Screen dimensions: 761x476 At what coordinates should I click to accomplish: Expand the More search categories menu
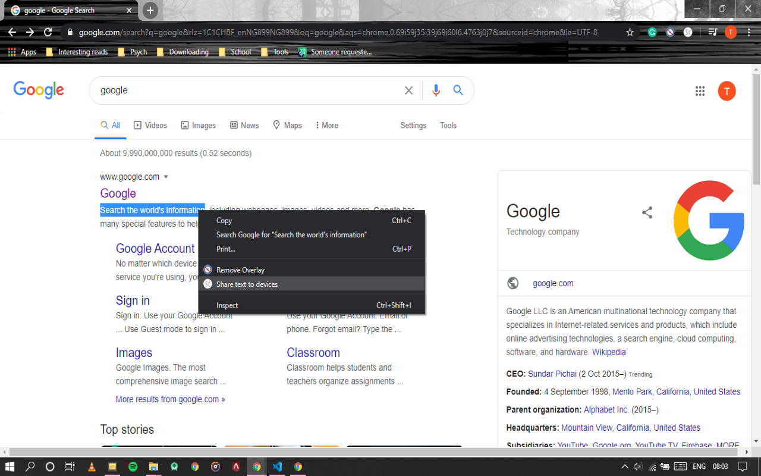[x=326, y=126]
